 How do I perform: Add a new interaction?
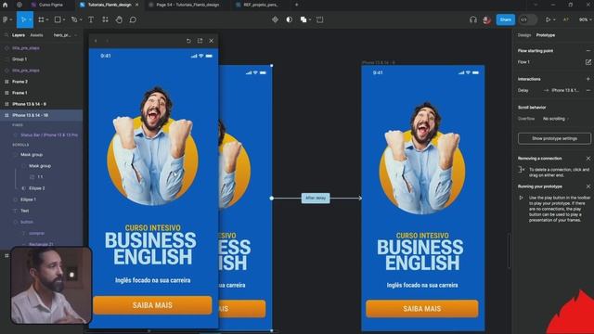tap(588, 79)
